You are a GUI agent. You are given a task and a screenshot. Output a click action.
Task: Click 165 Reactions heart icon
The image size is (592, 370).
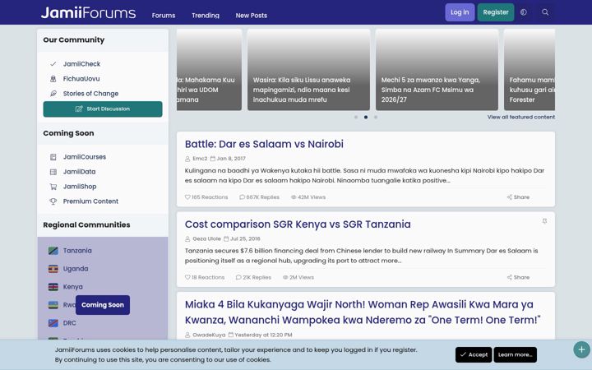point(187,197)
